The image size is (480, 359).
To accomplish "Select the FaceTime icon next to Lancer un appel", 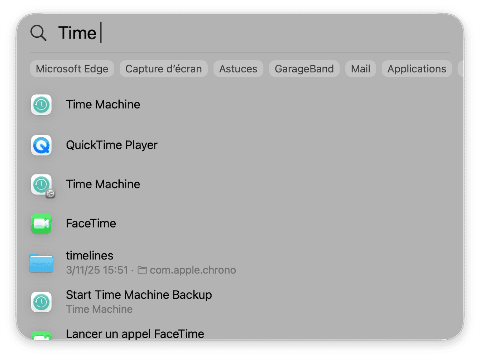I will click(x=41, y=336).
